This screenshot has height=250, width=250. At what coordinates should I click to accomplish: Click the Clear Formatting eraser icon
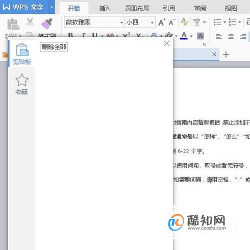[x=184, y=22]
